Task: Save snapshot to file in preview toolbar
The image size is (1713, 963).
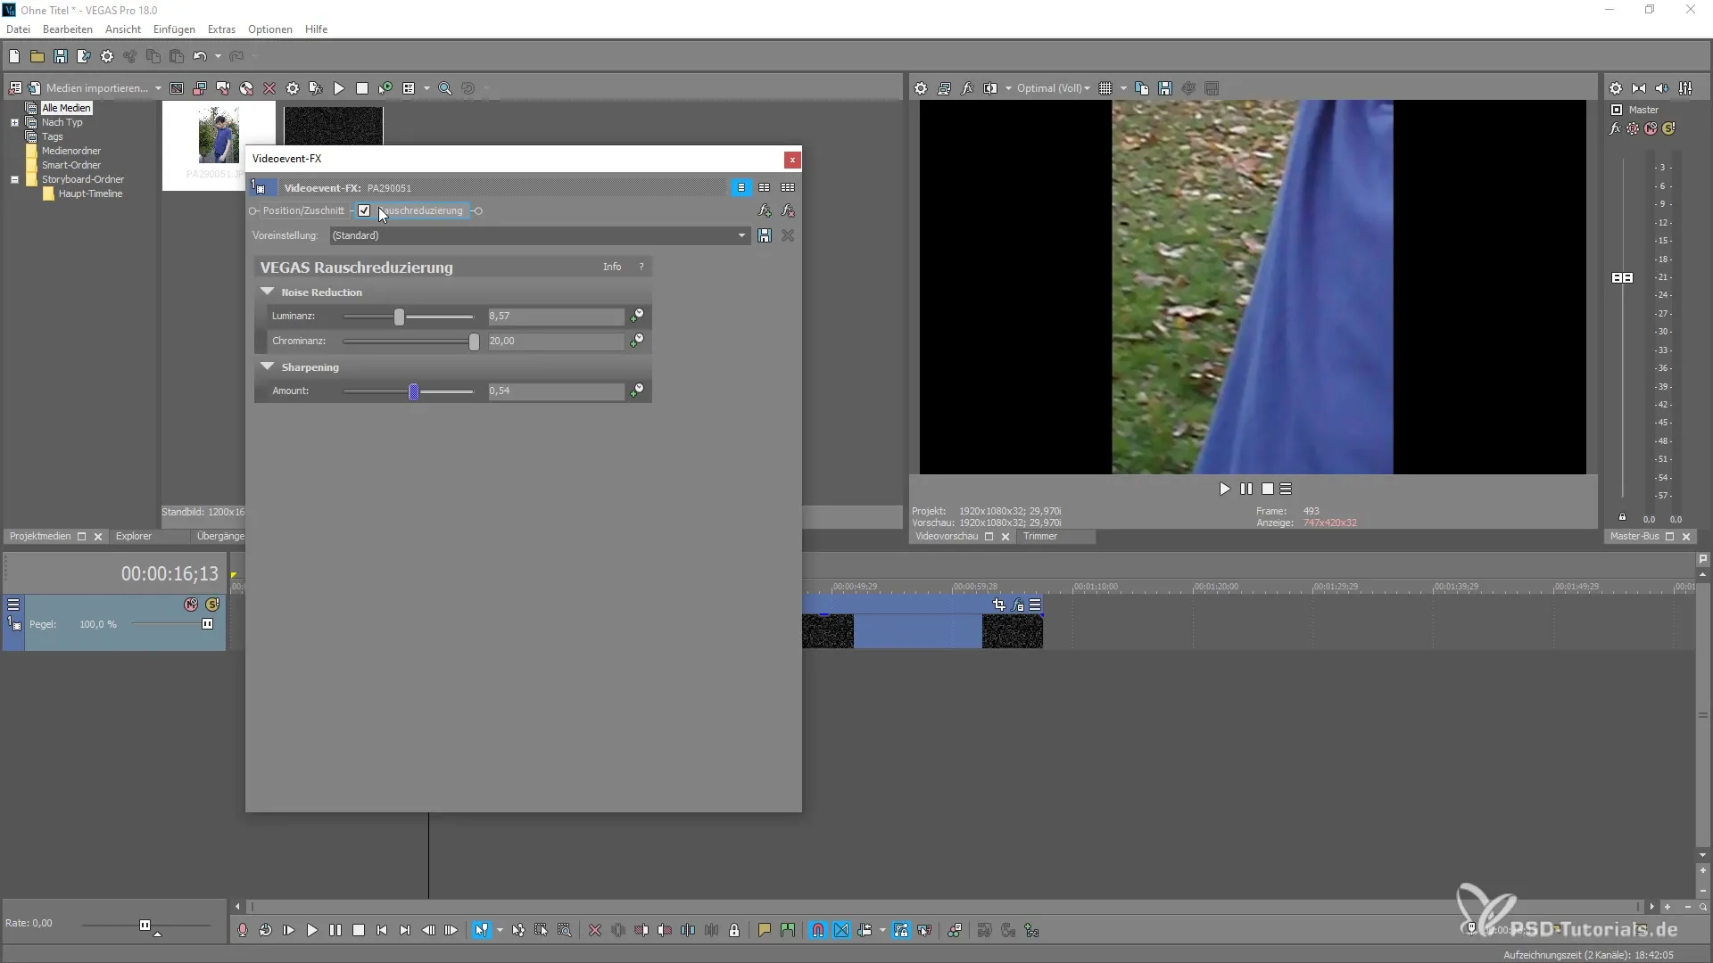Action: (x=1165, y=88)
